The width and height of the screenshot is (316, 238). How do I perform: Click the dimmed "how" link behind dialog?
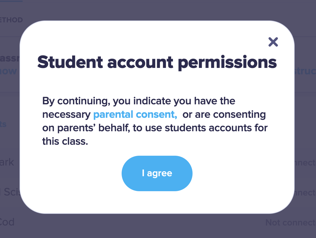point(9,71)
